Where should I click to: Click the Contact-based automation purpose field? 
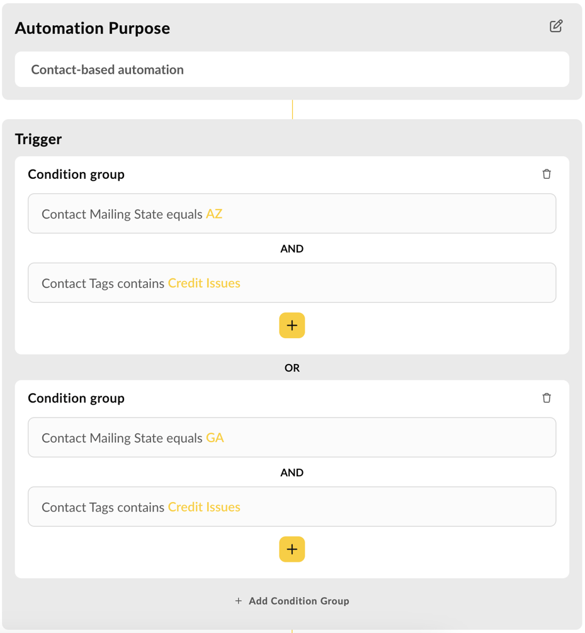click(292, 69)
